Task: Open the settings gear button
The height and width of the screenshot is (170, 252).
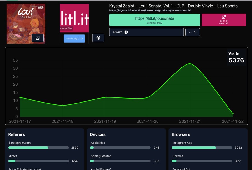Action: click(98, 38)
